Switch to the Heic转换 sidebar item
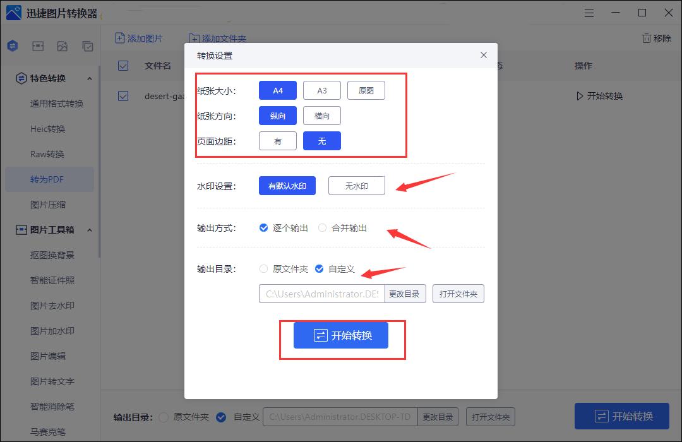 (49, 128)
